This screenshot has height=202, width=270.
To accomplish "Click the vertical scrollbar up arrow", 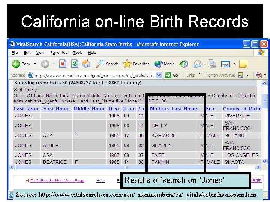I will coord(264,83).
